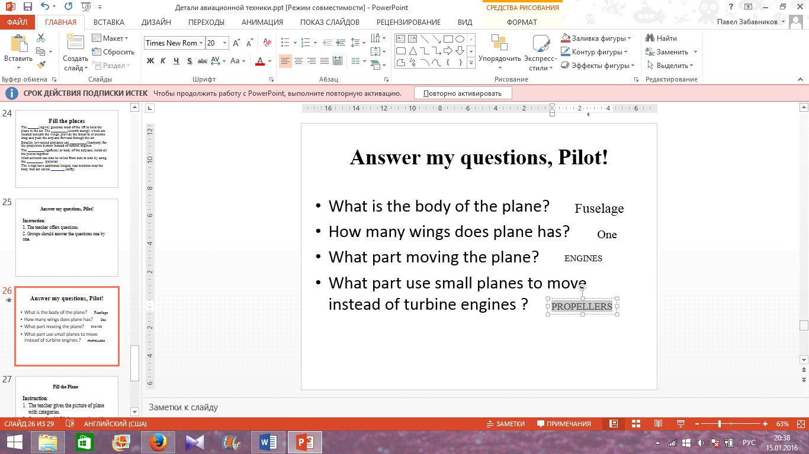This screenshot has width=809, height=454.
Task: Click the font color red A swatch
Action: point(259,61)
